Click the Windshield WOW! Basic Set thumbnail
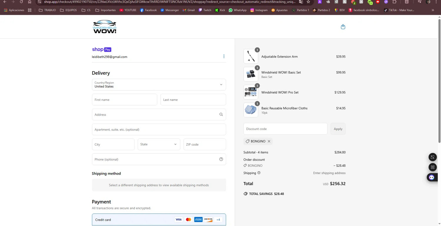This screenshot has width=441, height=226. (x=251, y=74)
